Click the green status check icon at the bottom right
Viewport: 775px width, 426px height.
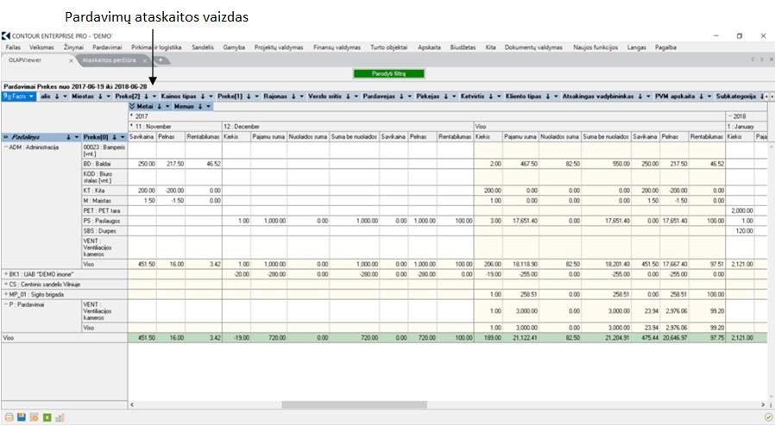pos(768,417)
